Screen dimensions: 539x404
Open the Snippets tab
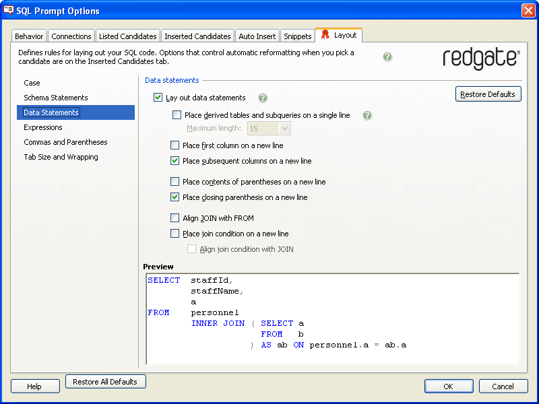coord(298,36)
